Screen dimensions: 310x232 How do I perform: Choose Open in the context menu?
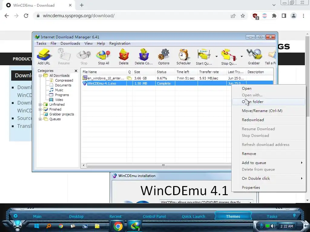coord(269,89)
